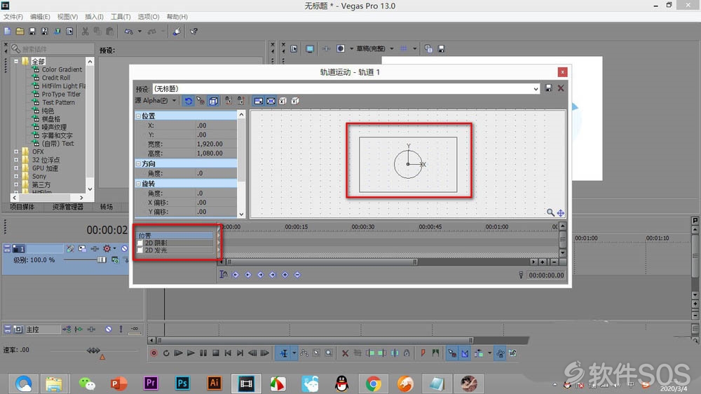701x394 pixels.
Task: Open Premiere Pro from taskbar
Action: (151, 383)
